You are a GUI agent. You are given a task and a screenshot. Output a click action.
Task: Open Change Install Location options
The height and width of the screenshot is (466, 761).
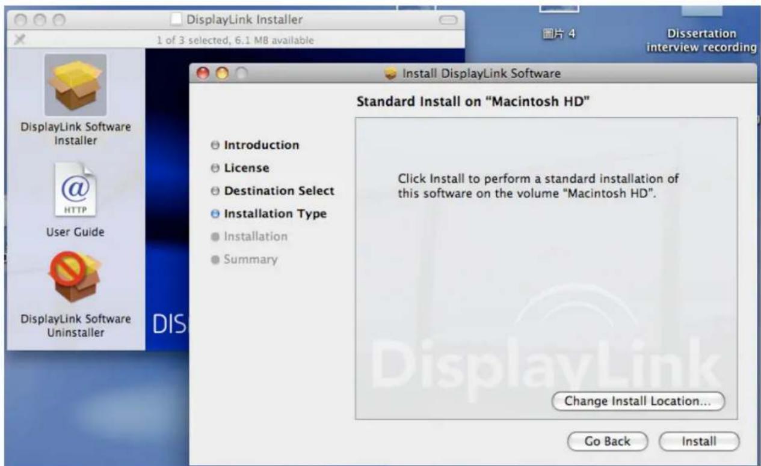coord(638,401)
